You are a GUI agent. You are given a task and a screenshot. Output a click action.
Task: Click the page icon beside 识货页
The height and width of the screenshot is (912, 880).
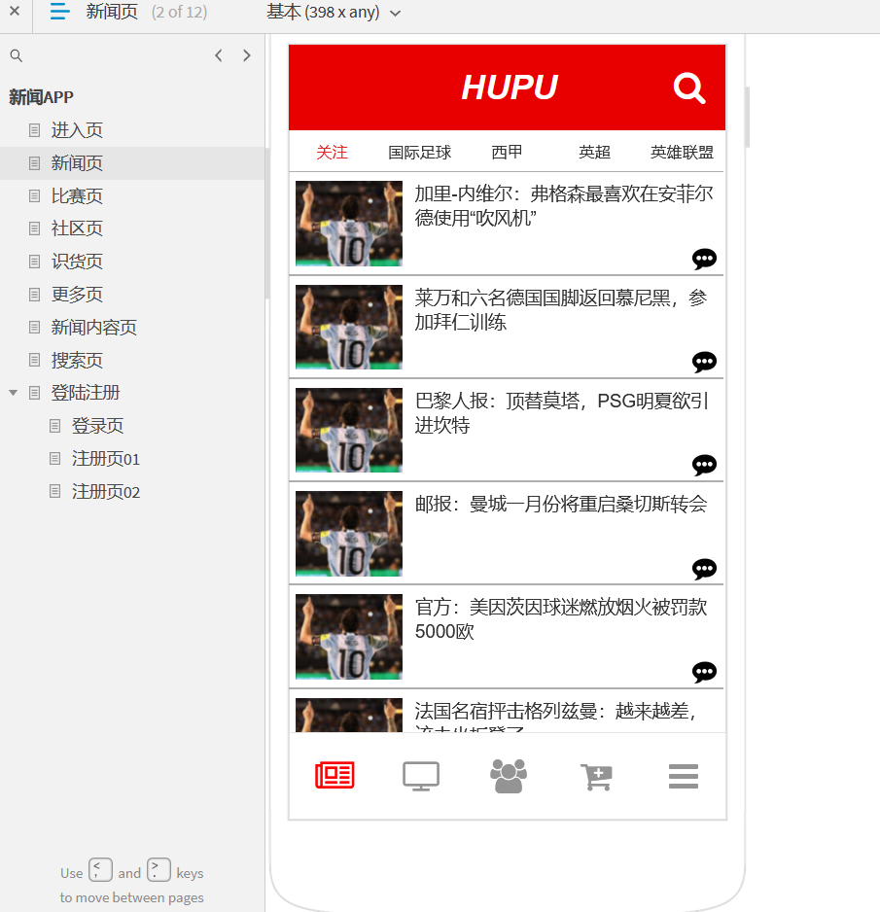pos(35,262)
